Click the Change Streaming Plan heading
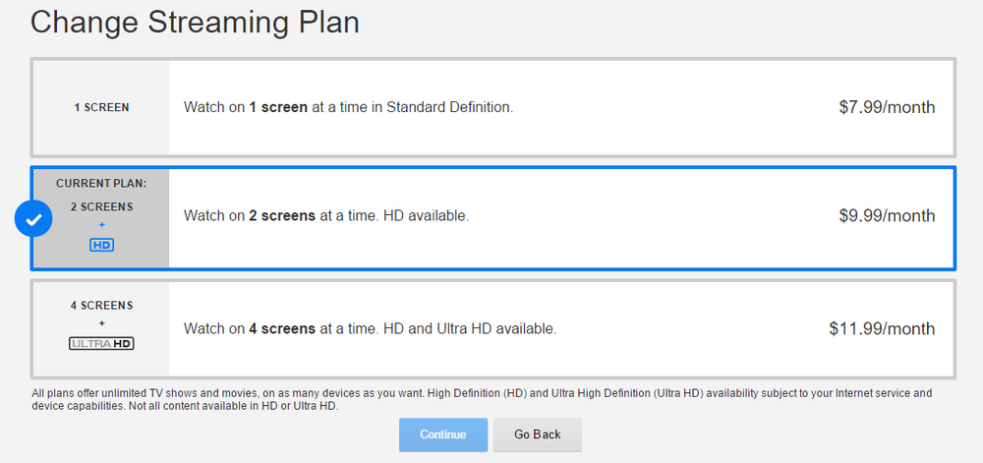Viewport: 983px width, 463px height. click(x=195, y=22)
